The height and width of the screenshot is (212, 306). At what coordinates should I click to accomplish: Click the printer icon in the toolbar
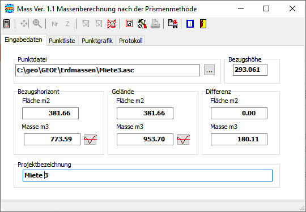coord(155,24)
